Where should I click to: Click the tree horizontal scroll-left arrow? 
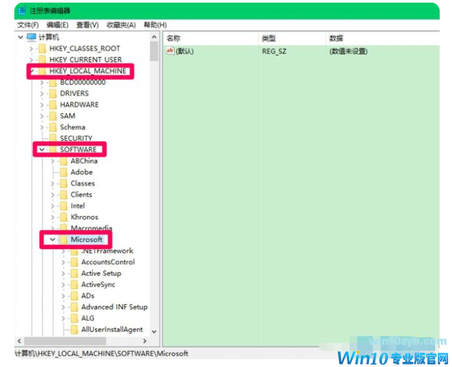tap(19, 341)
